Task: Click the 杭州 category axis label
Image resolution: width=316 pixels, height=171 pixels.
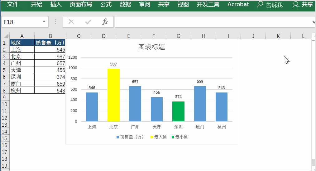Action: coord(222,127)
